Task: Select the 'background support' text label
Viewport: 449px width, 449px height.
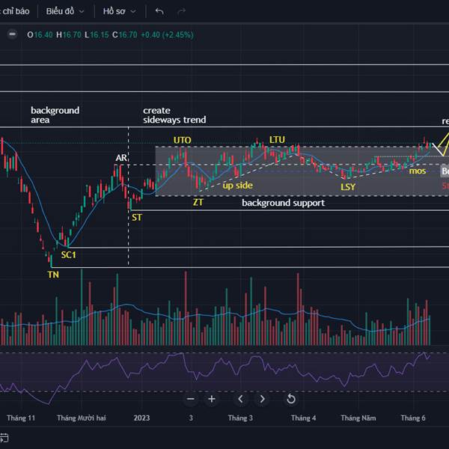Action: 283,203
